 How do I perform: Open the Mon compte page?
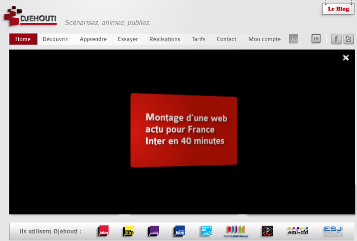point(265,39)
